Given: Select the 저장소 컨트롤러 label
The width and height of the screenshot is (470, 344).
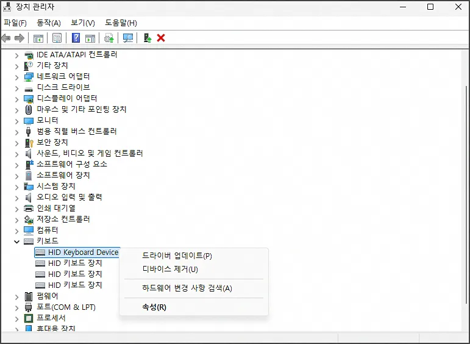Looking at the screenshot, I should pyautogui.click(x=63, y=219).
